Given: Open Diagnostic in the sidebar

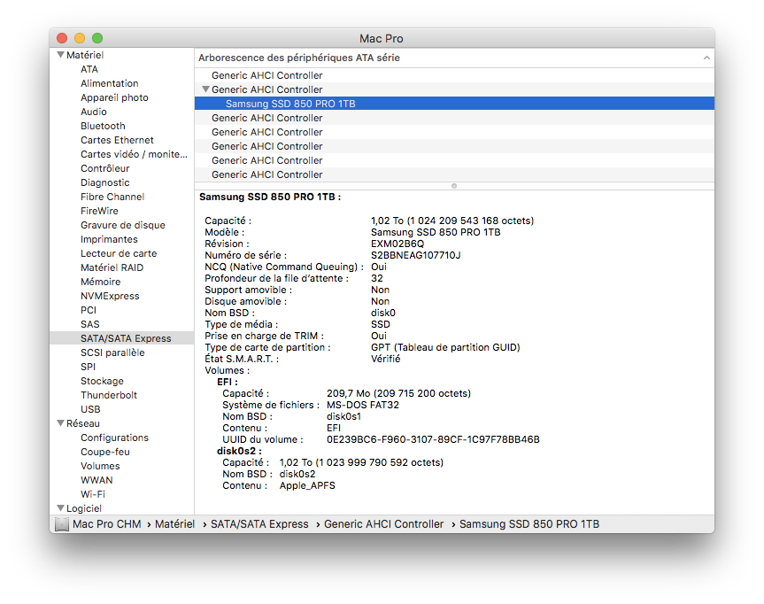Looking at the screenshot, I should (x=105, y=182).
